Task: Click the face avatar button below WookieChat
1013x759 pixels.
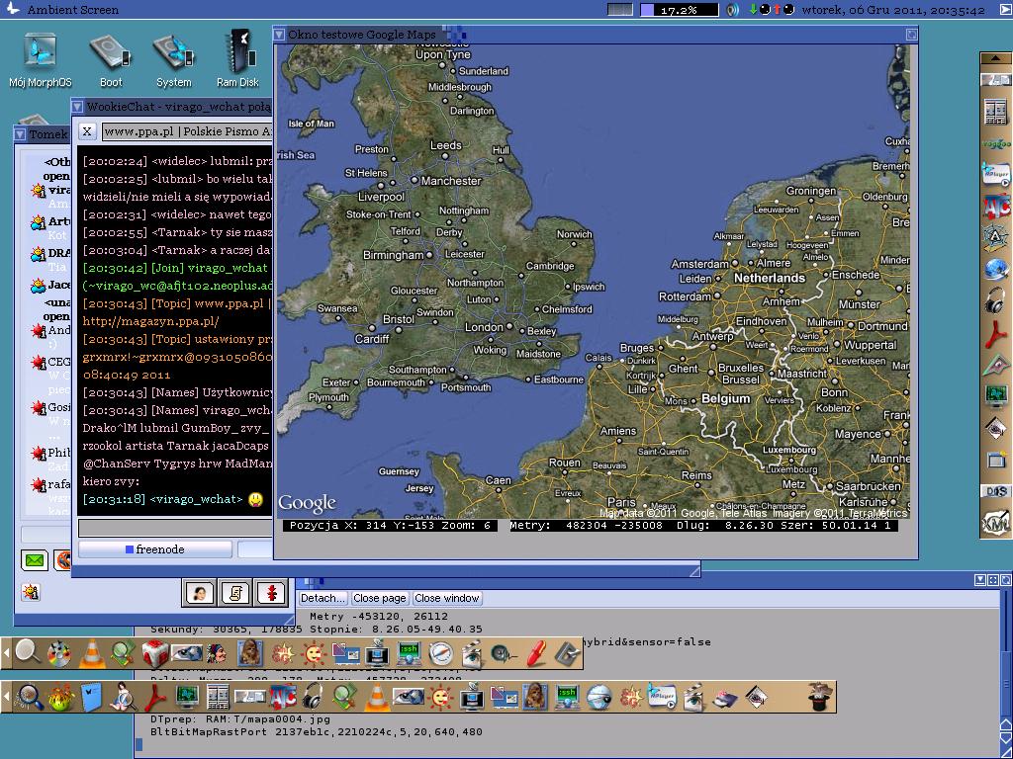Action: (x=199, y=593)
